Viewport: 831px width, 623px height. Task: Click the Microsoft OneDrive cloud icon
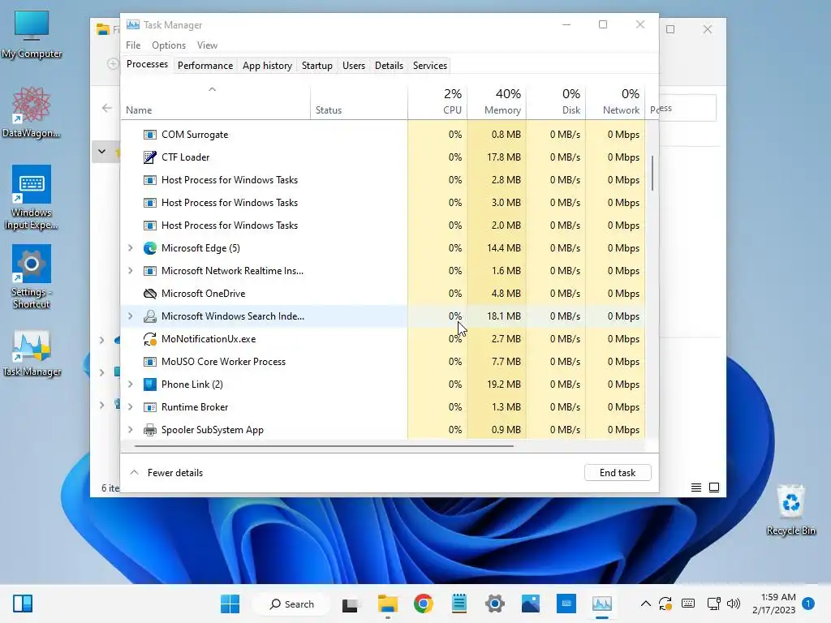pos(150,294)
